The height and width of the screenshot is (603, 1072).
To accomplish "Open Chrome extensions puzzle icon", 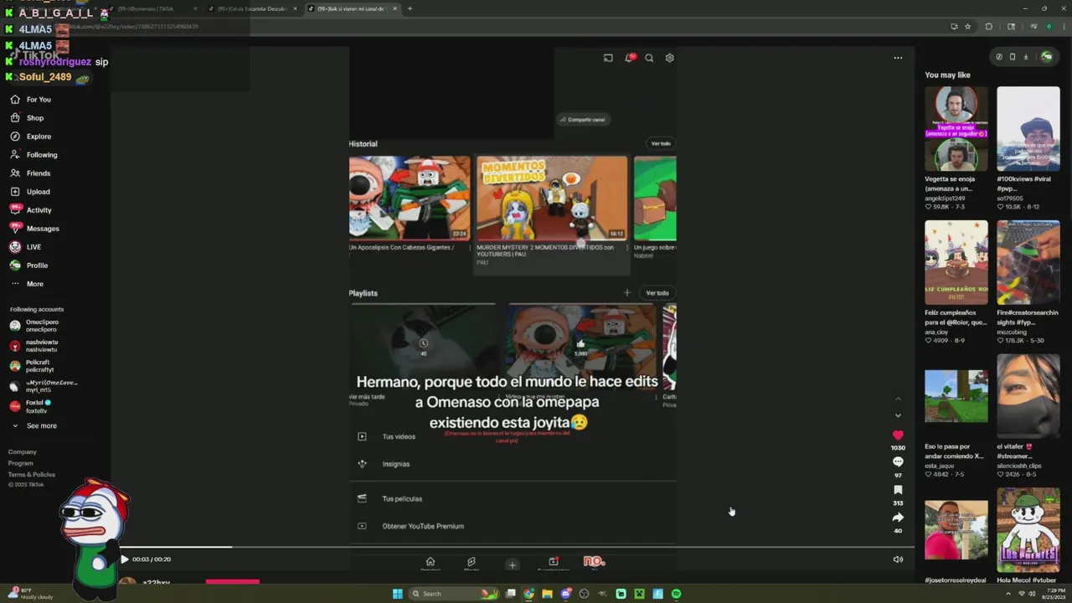I will pyautogui.click(x=988, y=27).
